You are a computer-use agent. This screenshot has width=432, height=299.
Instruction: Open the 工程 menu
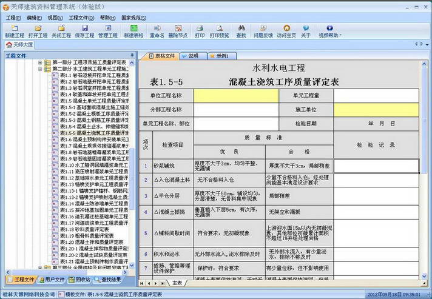click(x=13, y=18)
